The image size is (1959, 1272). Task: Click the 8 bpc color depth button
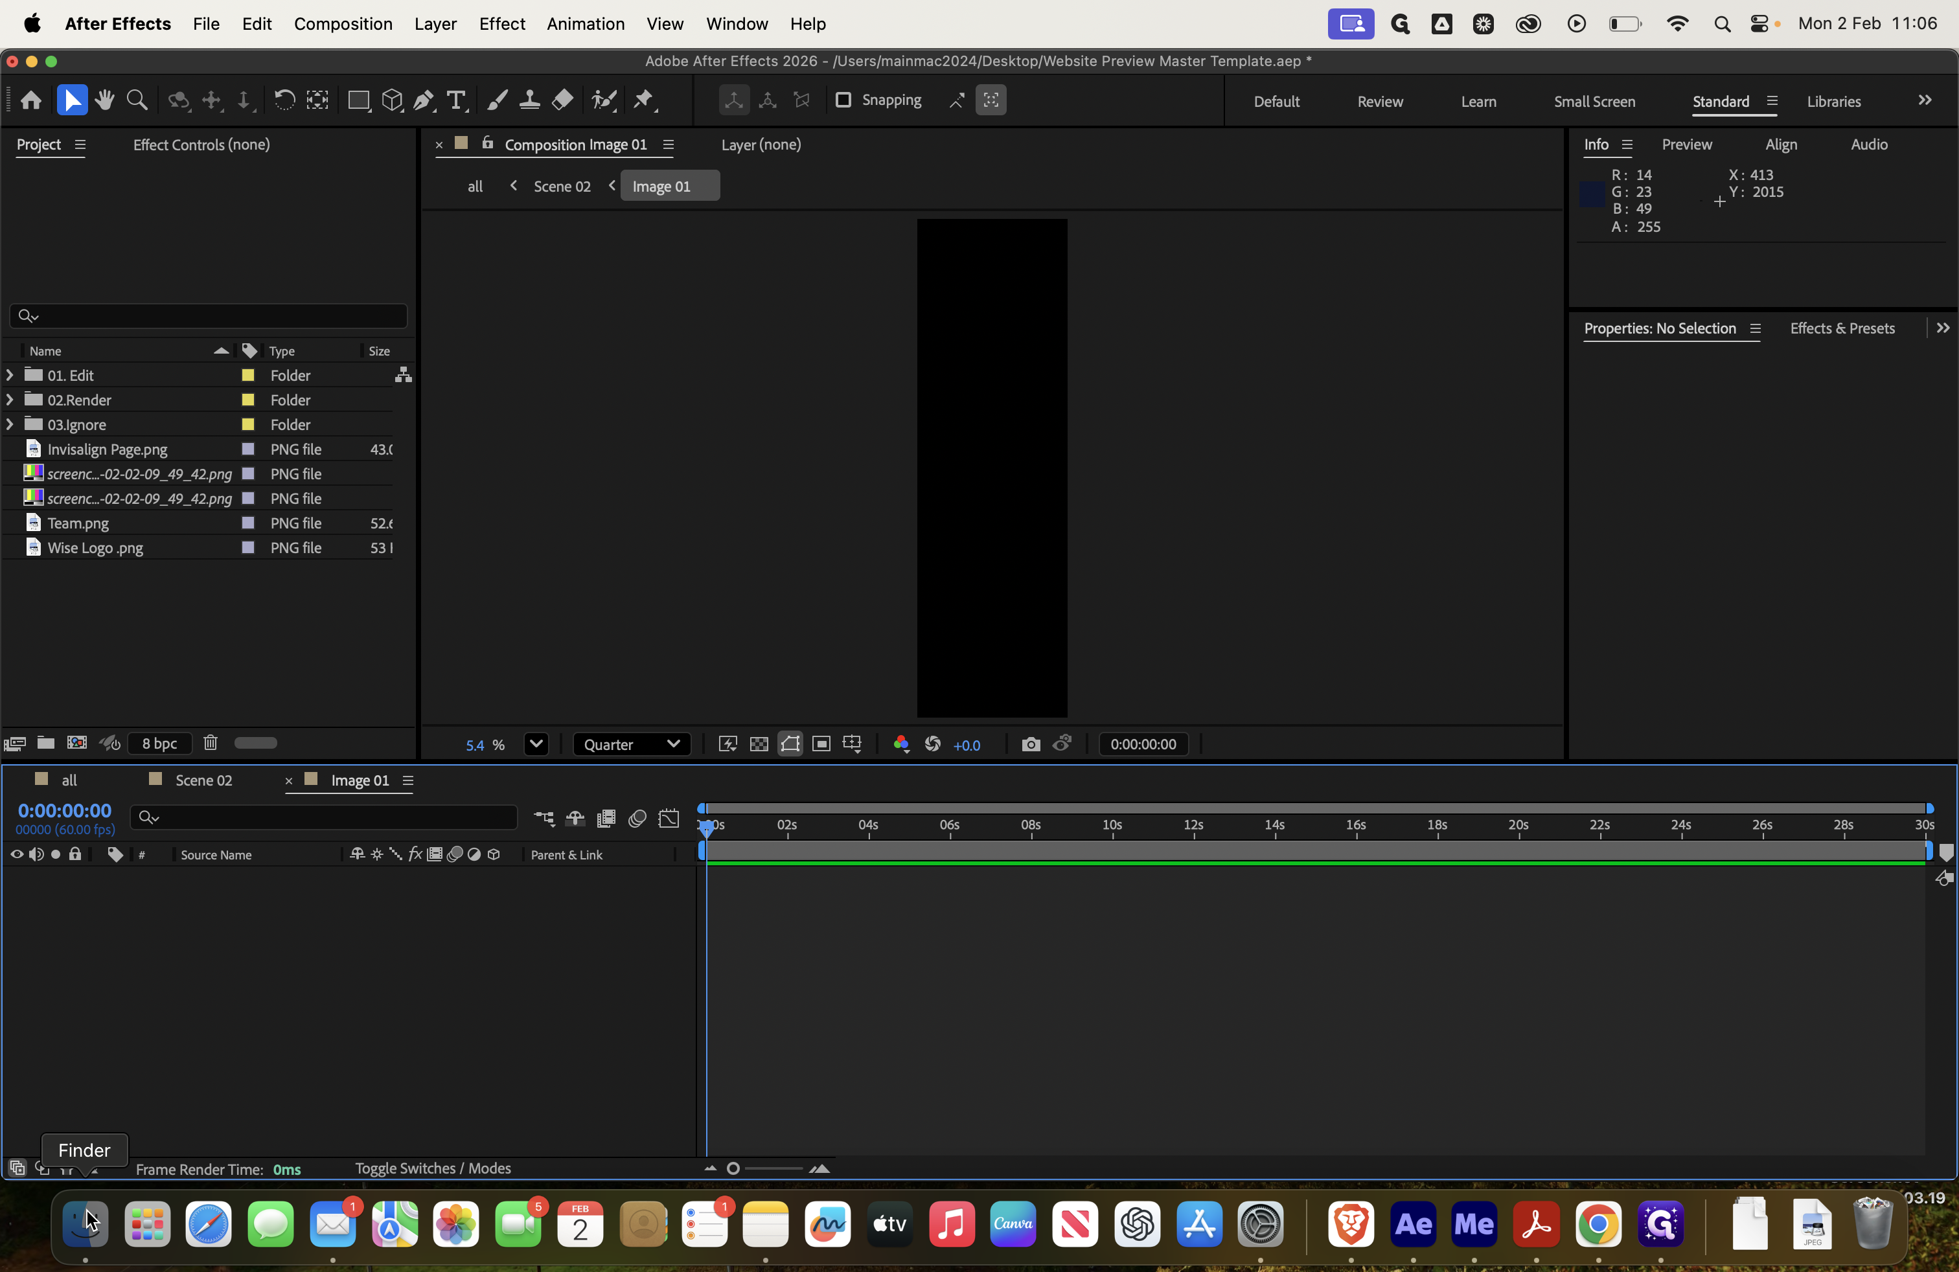click(159, 743)
